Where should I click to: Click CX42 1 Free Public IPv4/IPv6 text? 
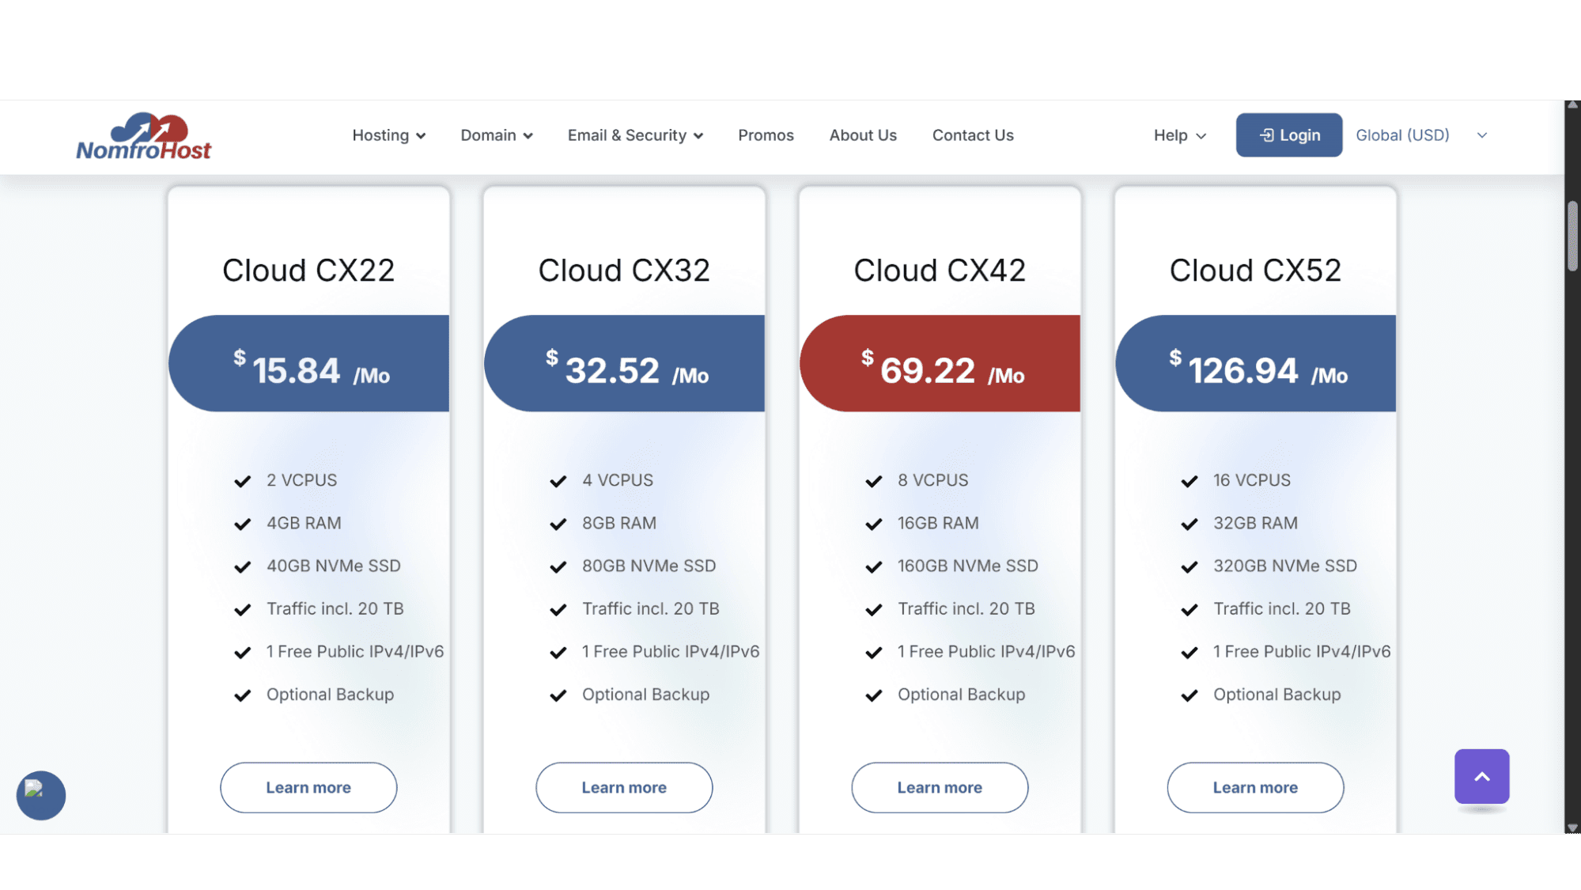tap(986, 651)
